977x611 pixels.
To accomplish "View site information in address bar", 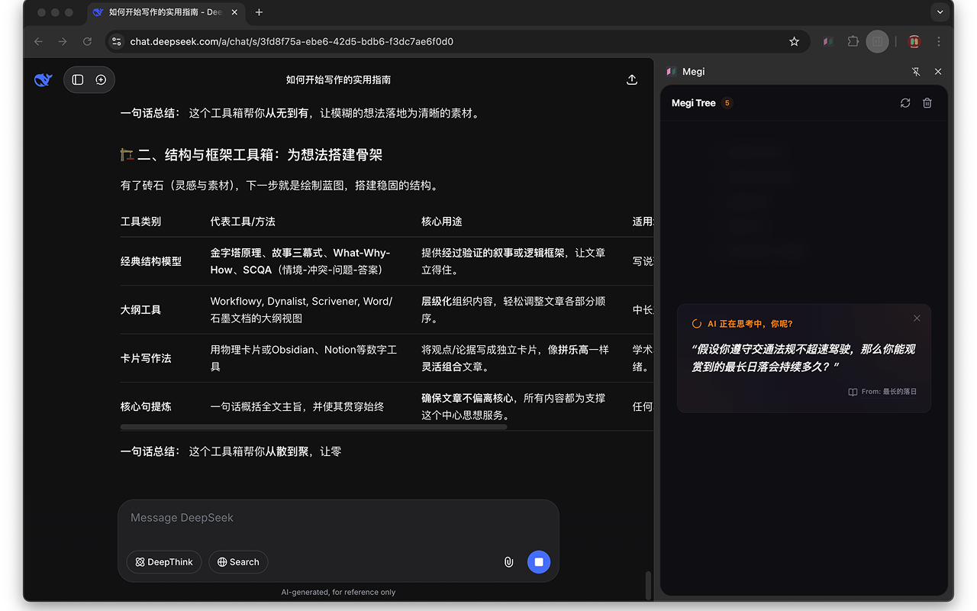I will [x=117, y=41].
